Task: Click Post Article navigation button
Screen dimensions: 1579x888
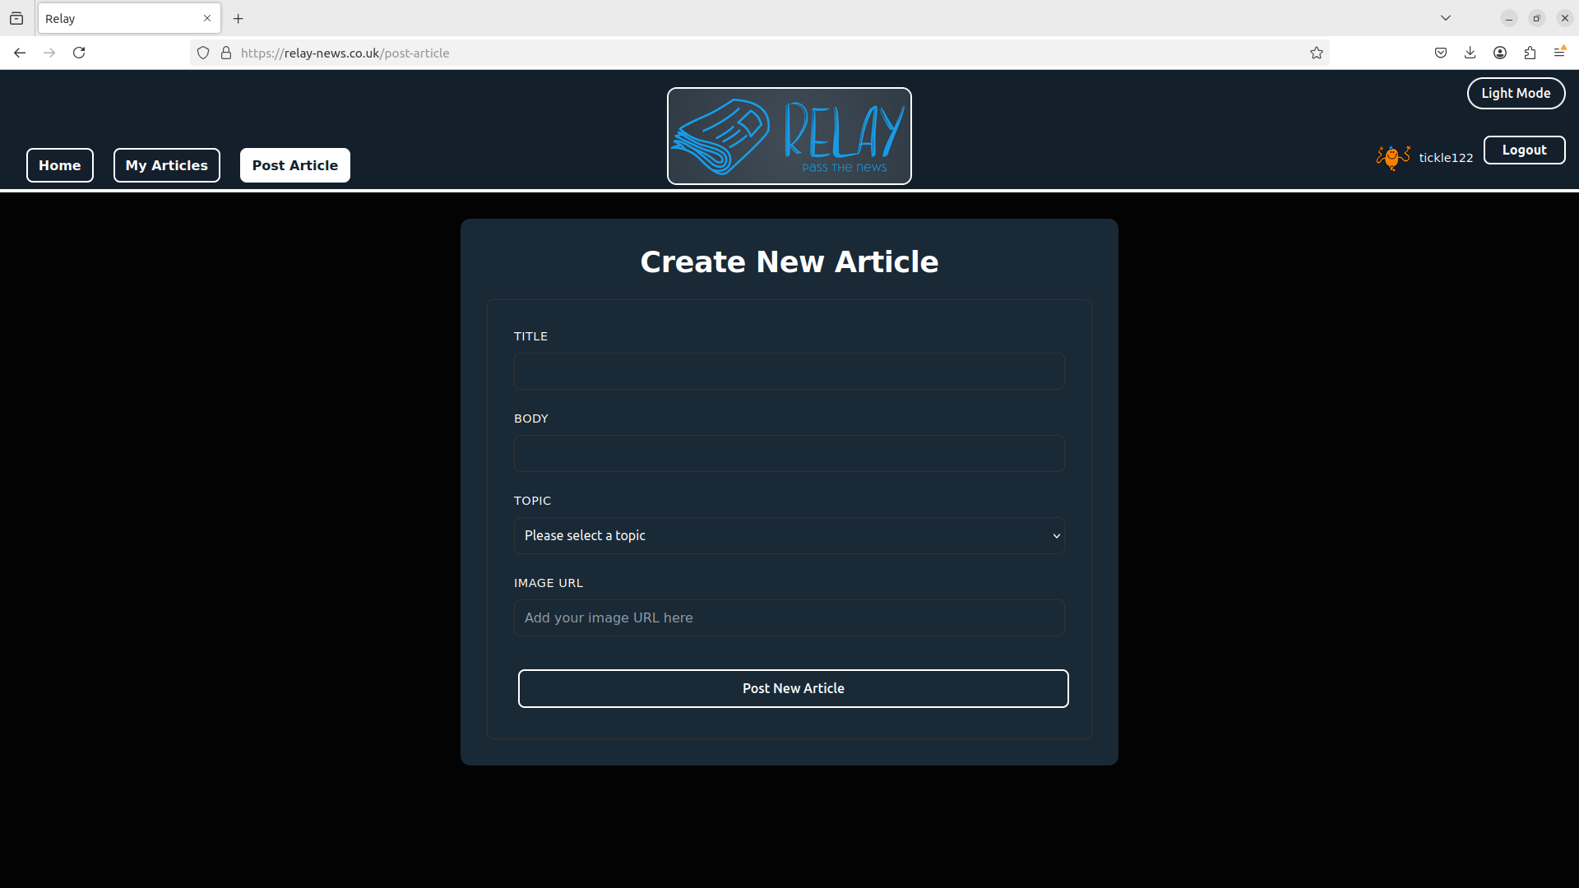Action: click(295, 164)
